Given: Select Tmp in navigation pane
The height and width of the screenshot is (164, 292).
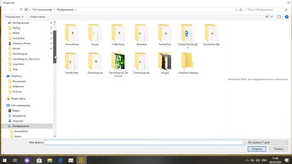Looking at the screenshot, I should coord(15,69).
